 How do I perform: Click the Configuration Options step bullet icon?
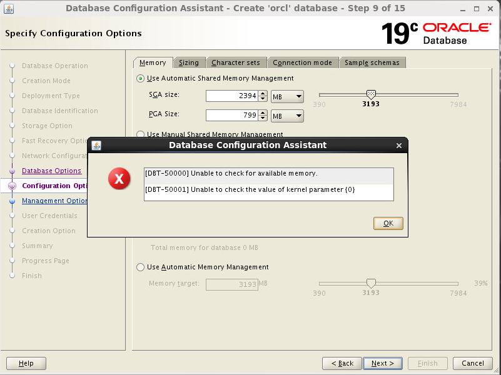coord(12,186)
